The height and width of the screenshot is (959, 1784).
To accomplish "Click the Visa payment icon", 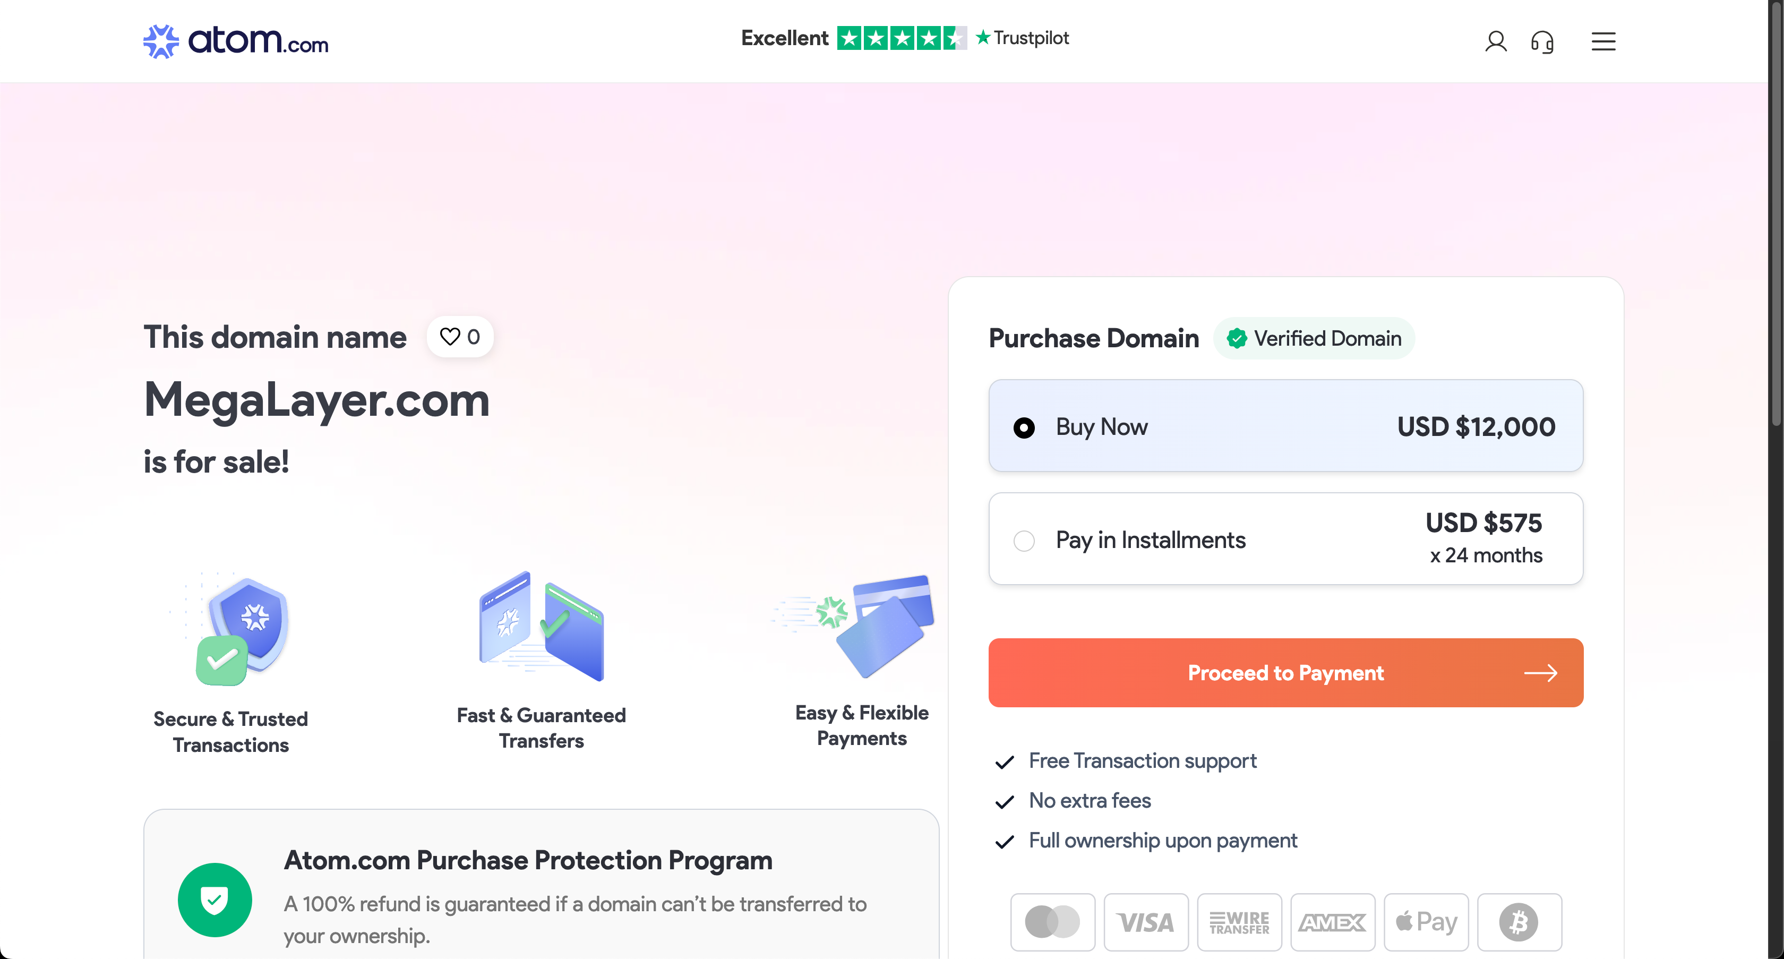I will click(1145, 922).
